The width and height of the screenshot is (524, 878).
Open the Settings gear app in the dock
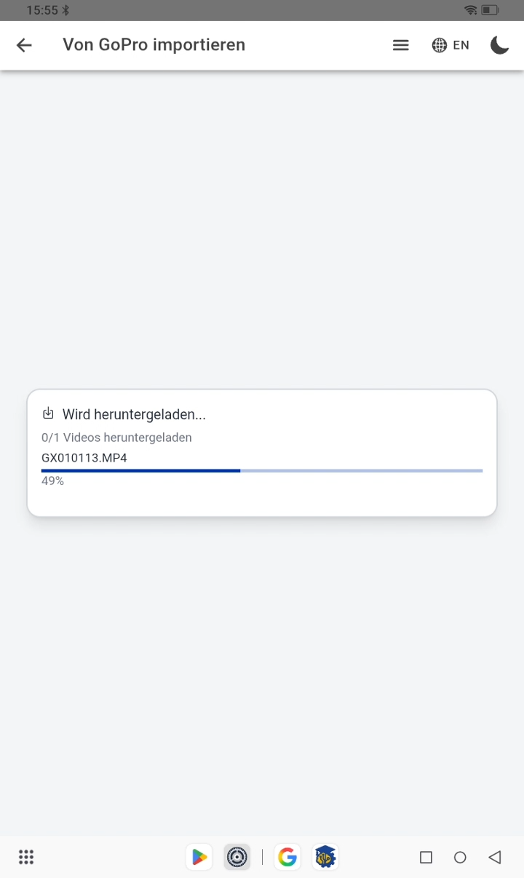point(237,857)
